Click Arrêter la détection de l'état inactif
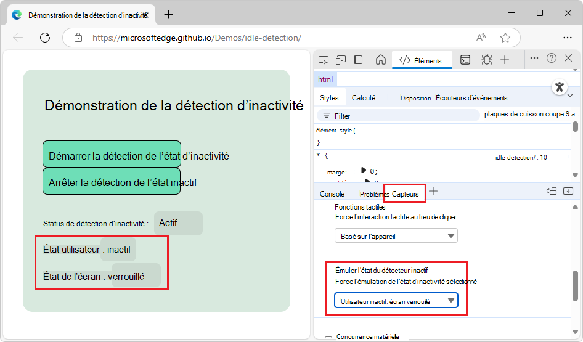 112,181
